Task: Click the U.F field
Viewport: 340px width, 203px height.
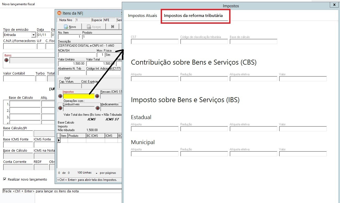Action: (x=41, y=46)
